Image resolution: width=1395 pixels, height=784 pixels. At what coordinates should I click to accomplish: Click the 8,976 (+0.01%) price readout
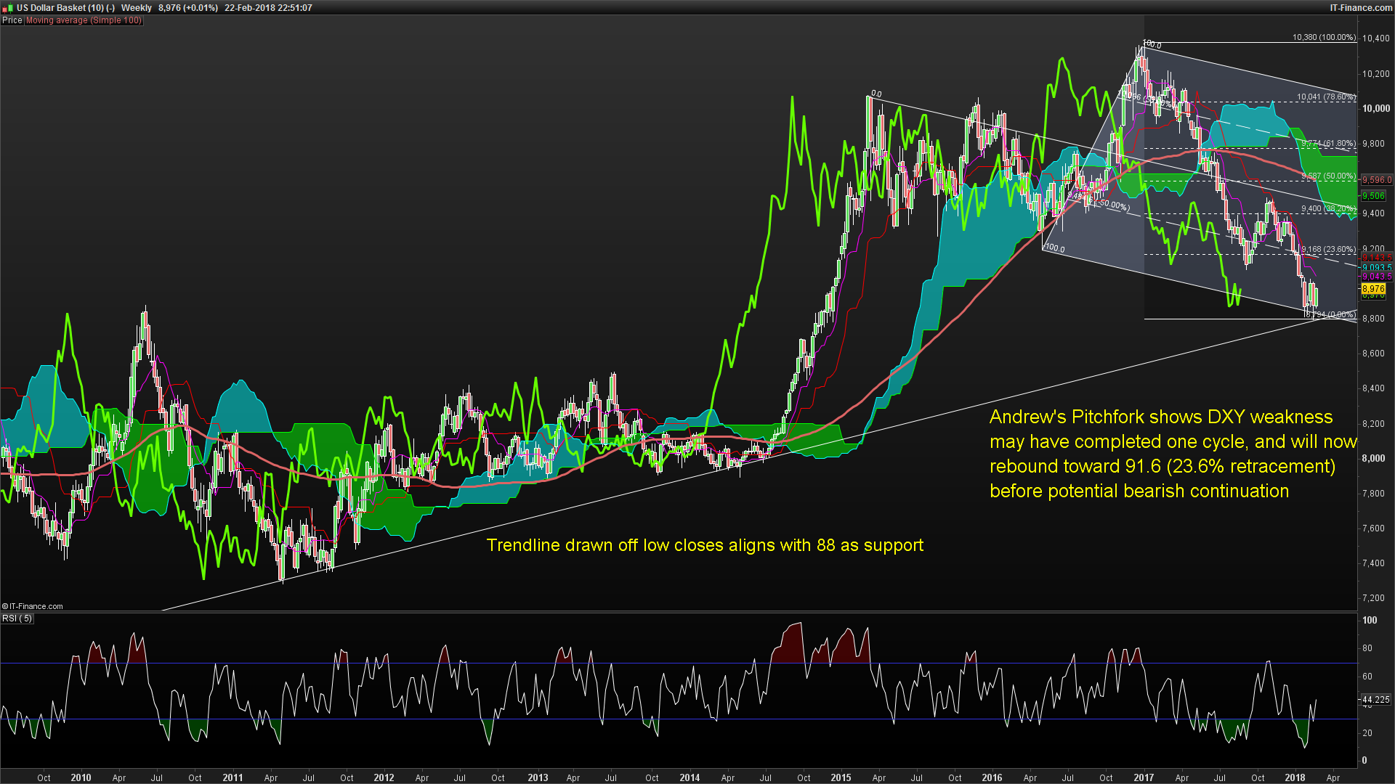click(188, 8)
